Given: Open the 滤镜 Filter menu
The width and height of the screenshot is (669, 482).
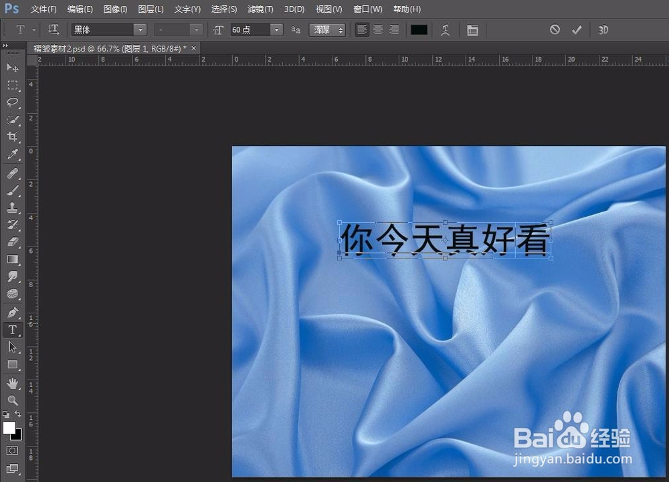Looking at the screenshot, I should tap(260, 9).
